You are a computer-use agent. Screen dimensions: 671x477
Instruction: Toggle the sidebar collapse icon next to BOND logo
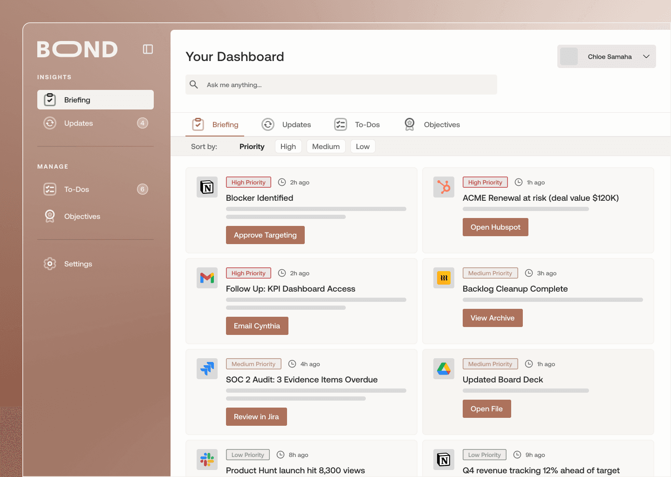148,49
